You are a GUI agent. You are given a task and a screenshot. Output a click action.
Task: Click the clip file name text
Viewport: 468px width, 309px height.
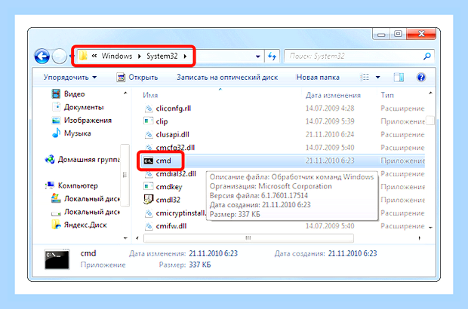click(162, 121)
